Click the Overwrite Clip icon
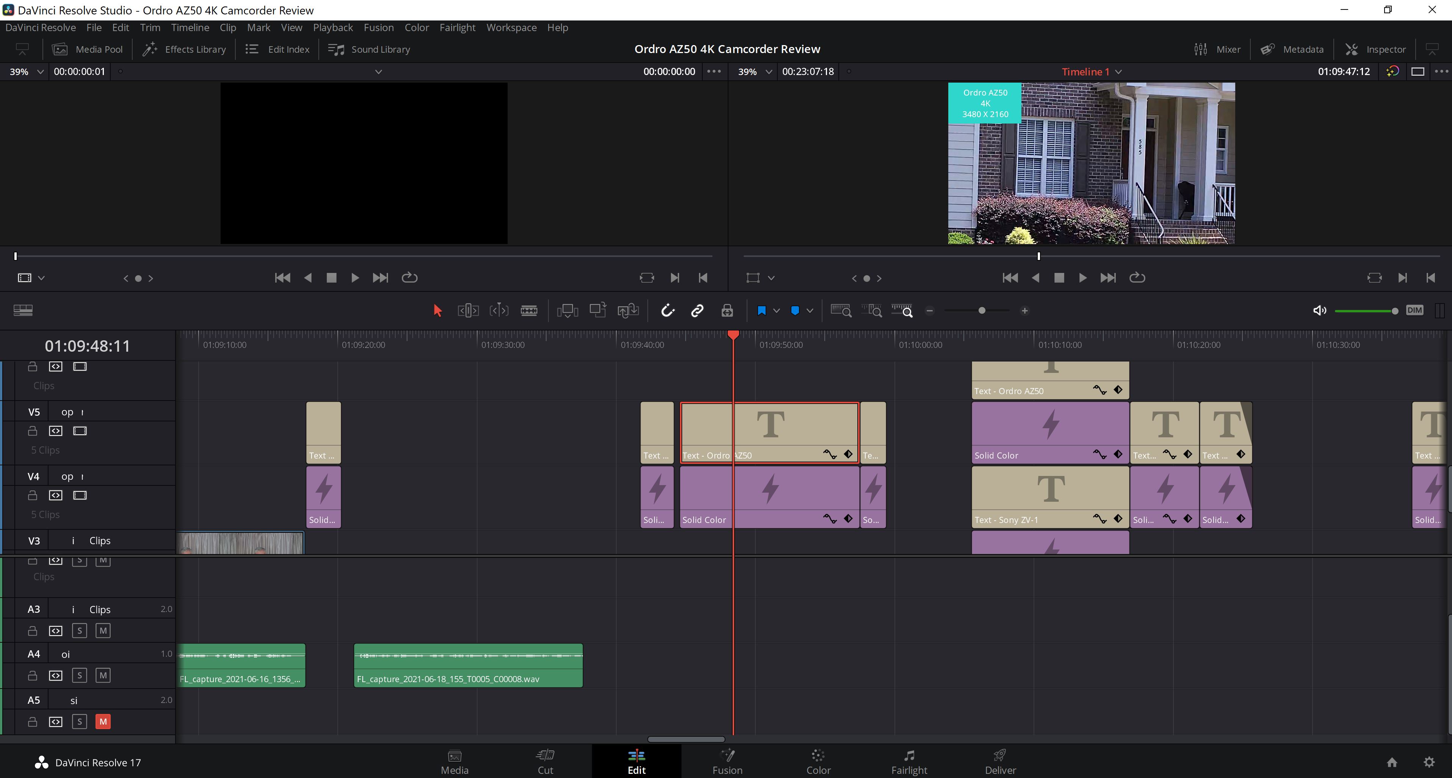Screen dimensions: 1452x778 click(597, 310)
